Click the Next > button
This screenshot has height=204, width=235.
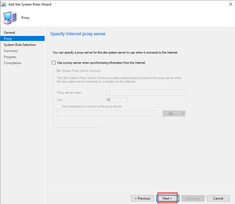pos(167,198)
